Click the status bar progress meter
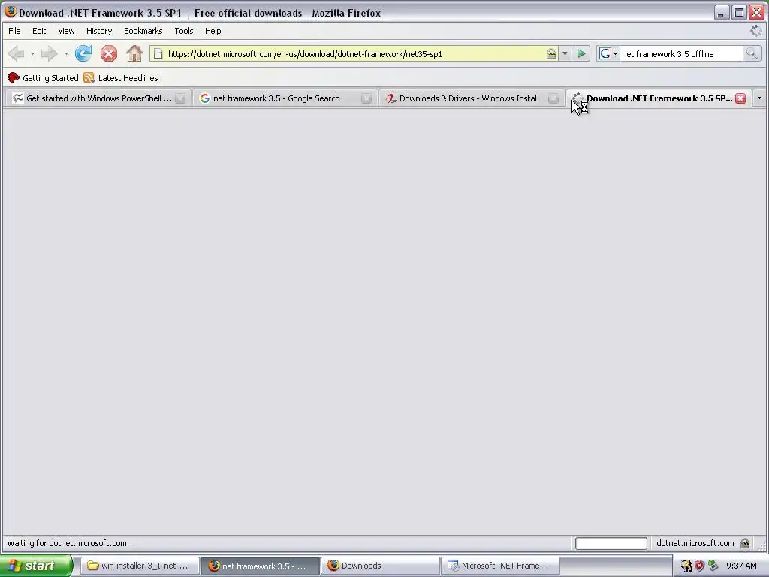Viewport: 769px width, 577px height. [611, 543]
